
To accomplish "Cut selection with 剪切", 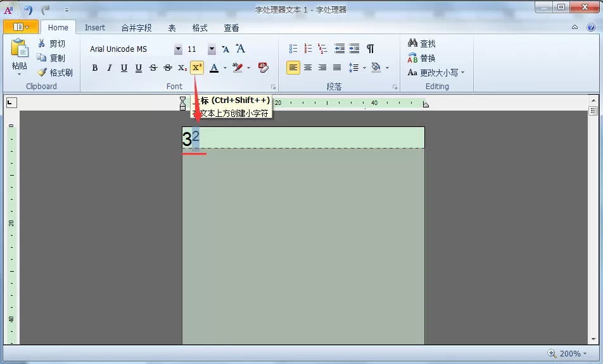I will coord(51,44).
